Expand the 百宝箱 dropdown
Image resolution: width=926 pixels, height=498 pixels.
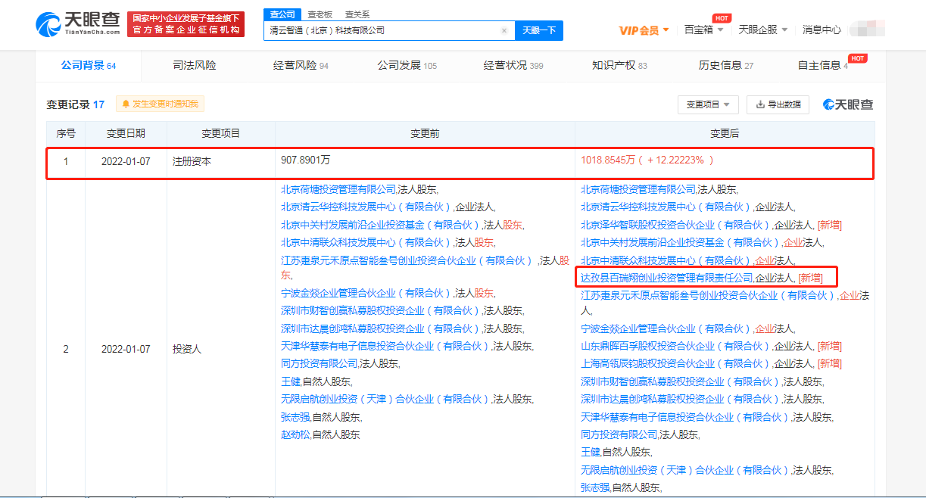point(703,30)
